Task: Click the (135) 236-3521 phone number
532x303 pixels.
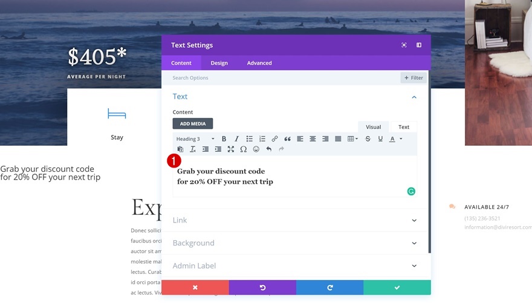Action: coord(482,218)
